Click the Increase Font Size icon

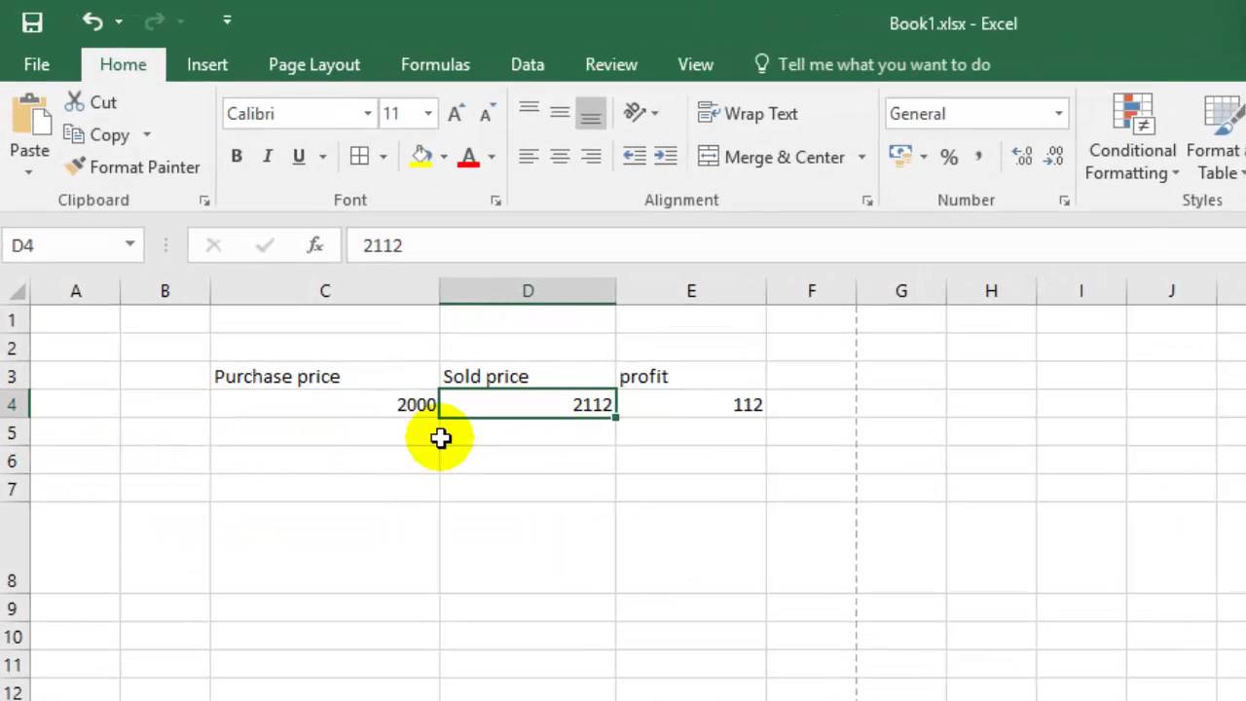pyautogui.click(x=457, y=113)
